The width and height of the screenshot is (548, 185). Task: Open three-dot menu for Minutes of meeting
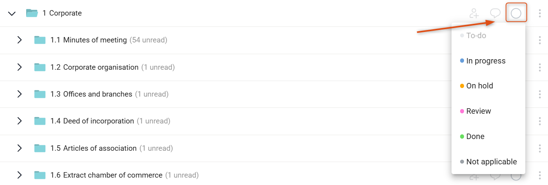[x=540, y=40]
